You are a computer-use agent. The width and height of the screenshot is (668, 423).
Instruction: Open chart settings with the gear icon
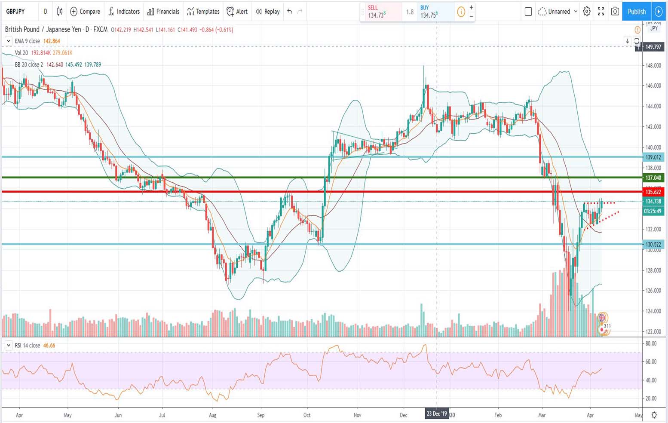pyautogui.click(x=586, y=12)
